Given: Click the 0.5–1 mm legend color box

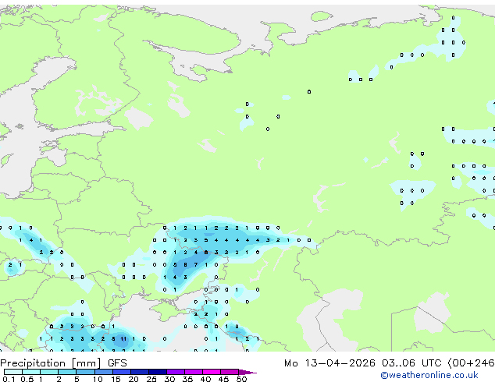Looking at the screenshot, I should [31, 372].
